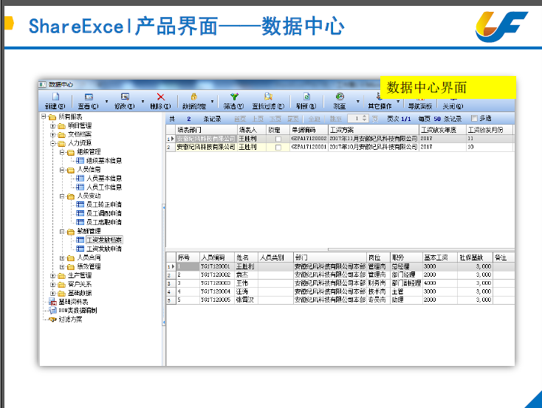This screenshot has width=542, height=408.
Task: Click the 尾页 last page button
Action: 292,119
